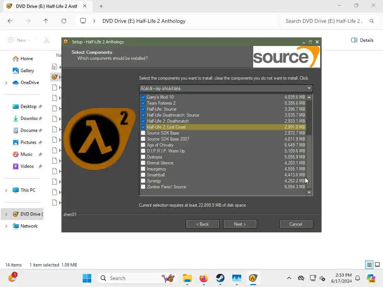Tick the Zombie Panic! Source checkbox

coord(143,187)
